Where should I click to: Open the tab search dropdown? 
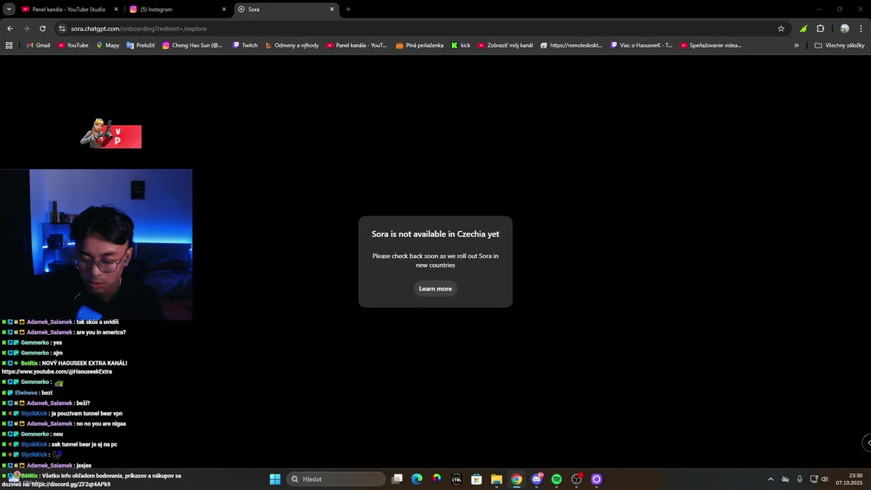click(x=9, y=10)
